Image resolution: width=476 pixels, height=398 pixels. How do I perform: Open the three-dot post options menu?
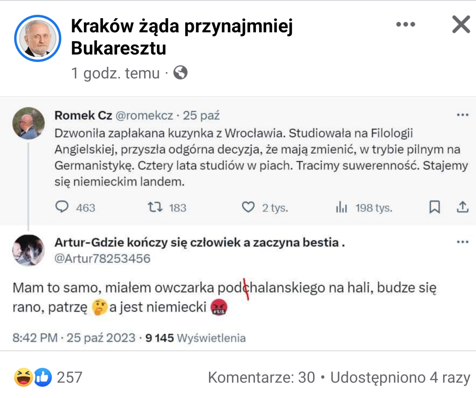coord(406,24)
